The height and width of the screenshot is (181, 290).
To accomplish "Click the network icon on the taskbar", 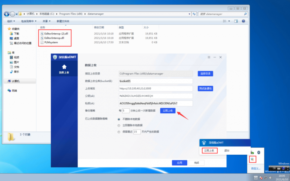I will coord(266,178).
